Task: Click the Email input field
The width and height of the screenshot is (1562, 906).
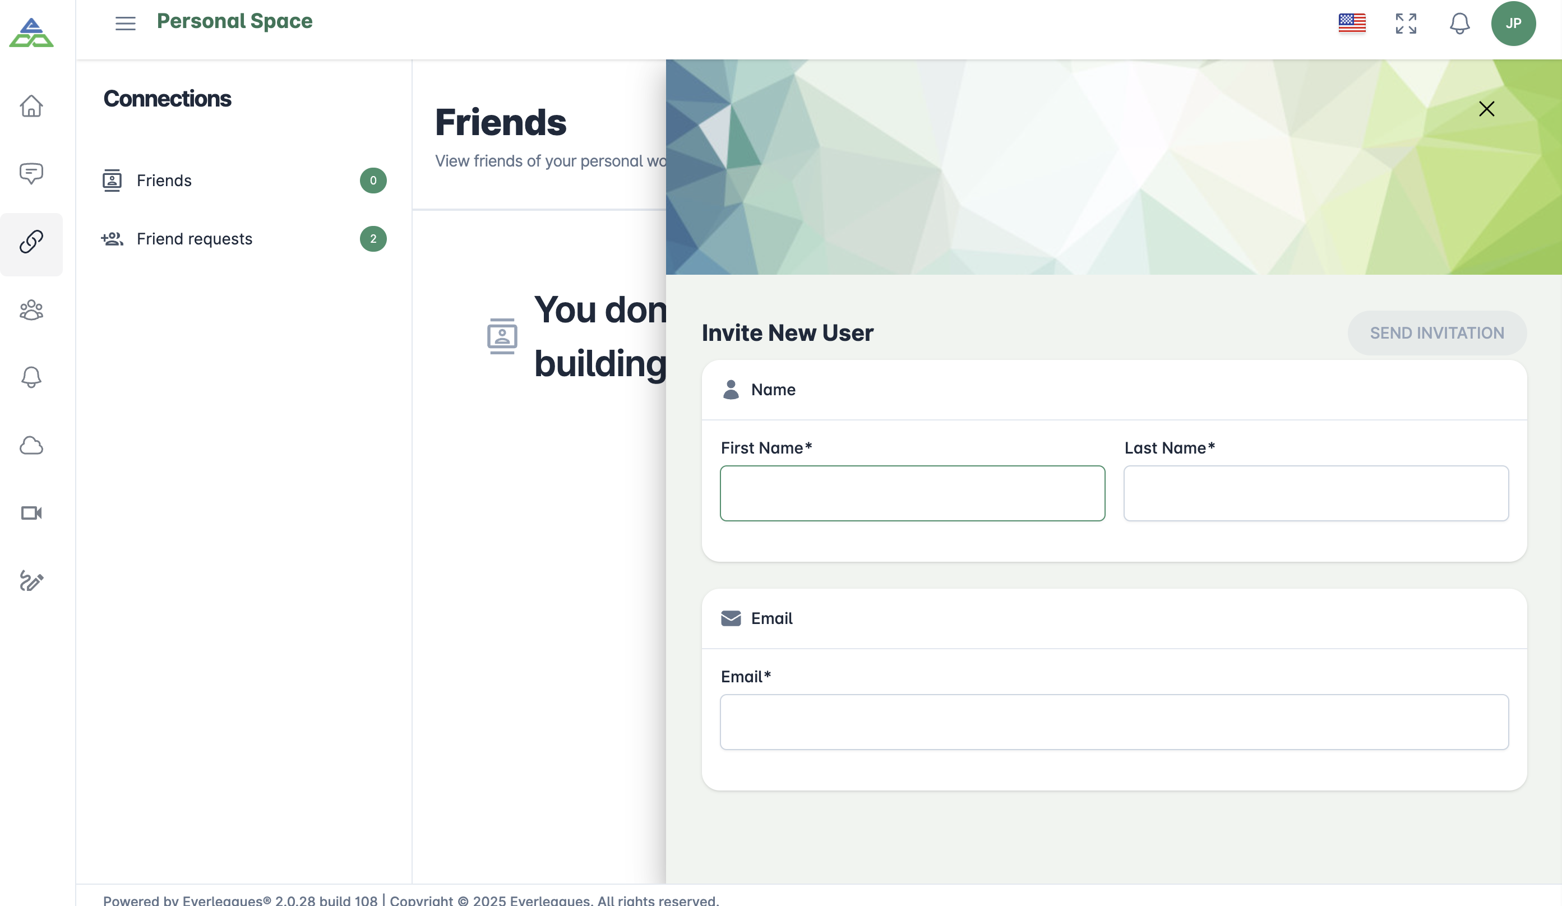Action: pyautogui.click(x=1114, y=722)
